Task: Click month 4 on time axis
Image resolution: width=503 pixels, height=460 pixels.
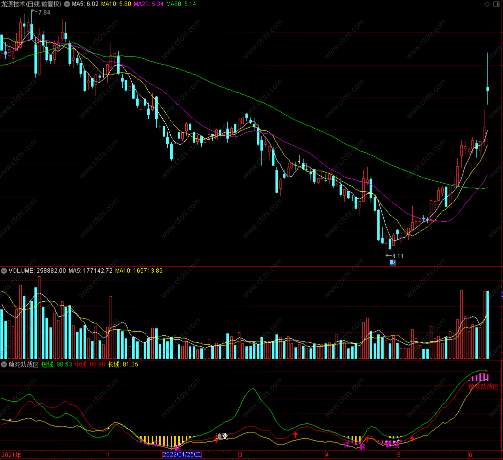Action: [327, 455]
